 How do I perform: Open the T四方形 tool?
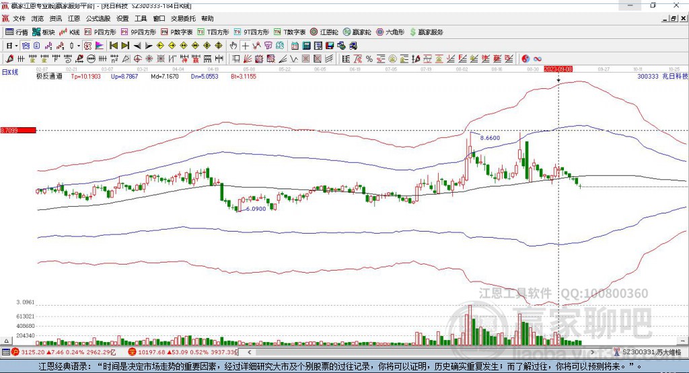(x=213, y=32)
